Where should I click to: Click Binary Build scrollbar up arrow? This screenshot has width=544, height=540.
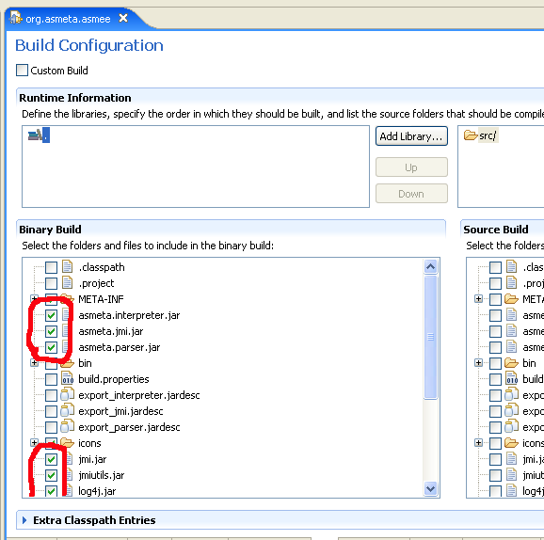pos(430,266)
